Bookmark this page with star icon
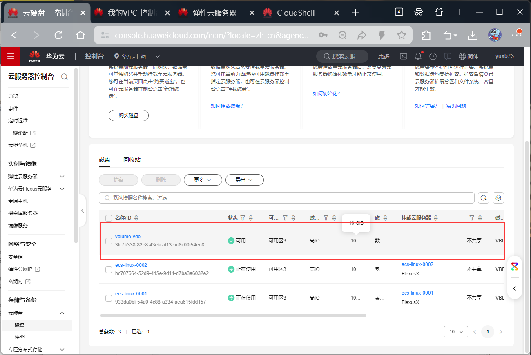 (x=402, y=35)
